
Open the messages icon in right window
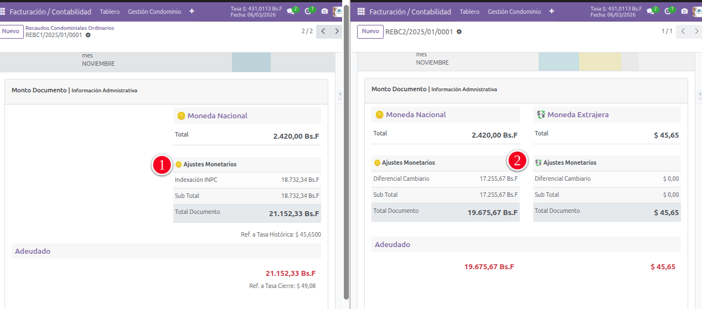(651, 11)
